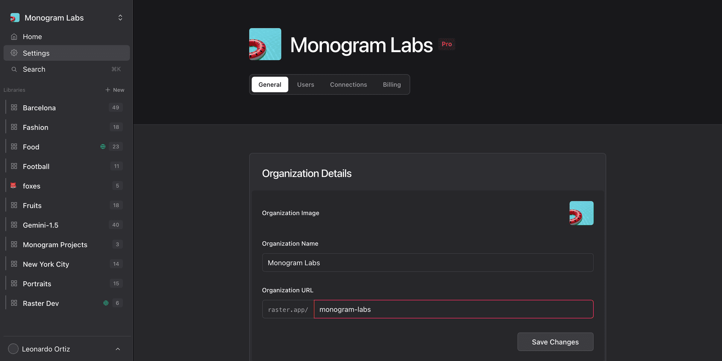This screenshot has height=361, width=722.
Task: Click the red fox icon for foxes
Action: click(14, 185)
